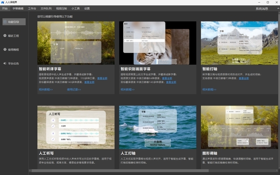Click the 功能引导 grid icon in sidebar
The image size is (280, 175).
5,22
